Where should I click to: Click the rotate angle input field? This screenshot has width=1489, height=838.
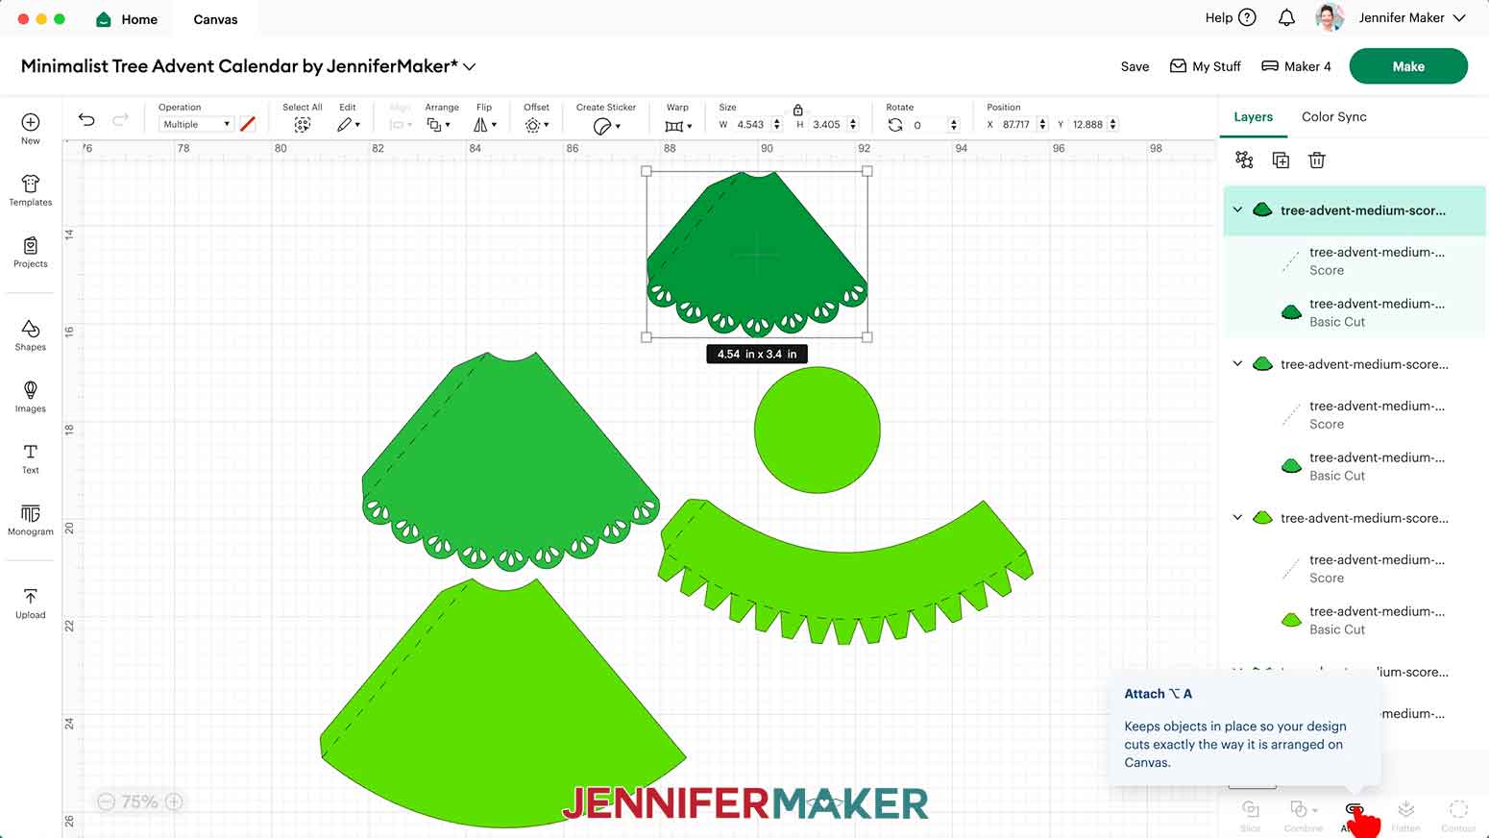click(929, 125)
